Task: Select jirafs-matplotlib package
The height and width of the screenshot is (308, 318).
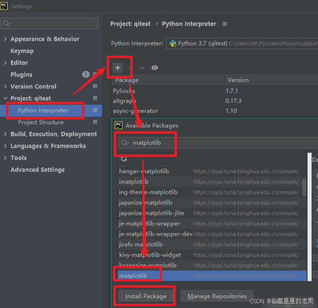Action: 212,244
